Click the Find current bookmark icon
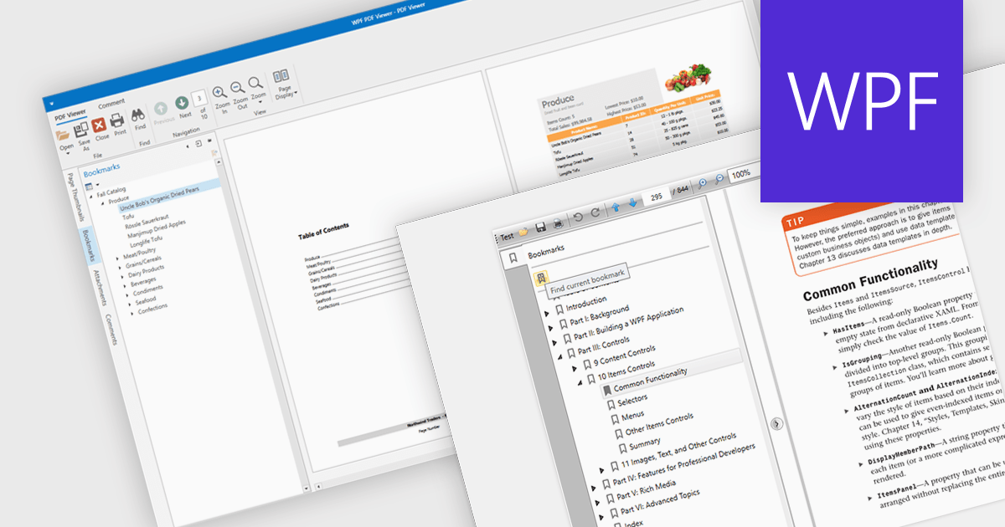The height and width of the screenshot is (527, 1005). pyautogui.click(x=541, y=277)
